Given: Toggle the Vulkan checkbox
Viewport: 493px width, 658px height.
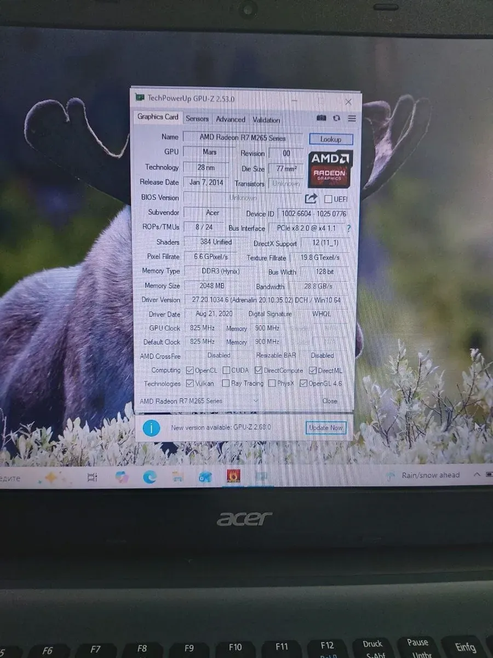Looking at the screenshot, I should [190, 384].
